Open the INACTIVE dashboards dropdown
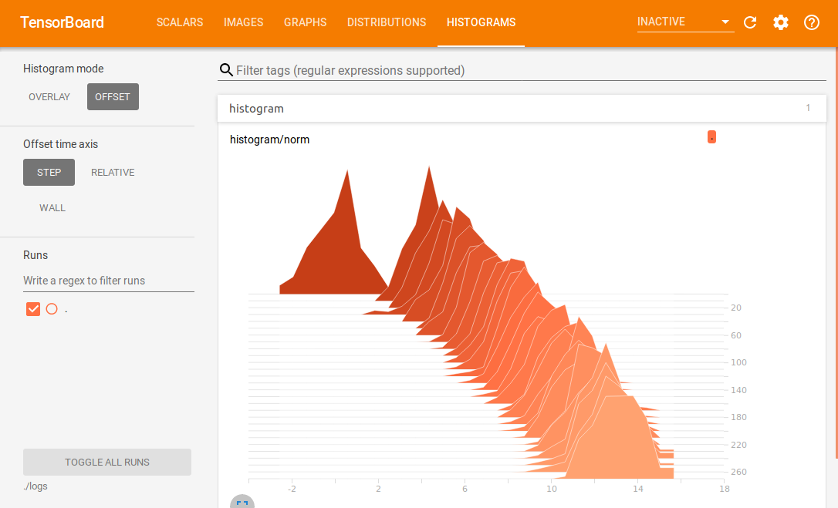 (685, 22)
